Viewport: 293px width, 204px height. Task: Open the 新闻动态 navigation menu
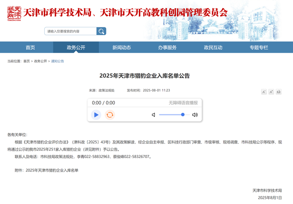click(x=121, y=47)
